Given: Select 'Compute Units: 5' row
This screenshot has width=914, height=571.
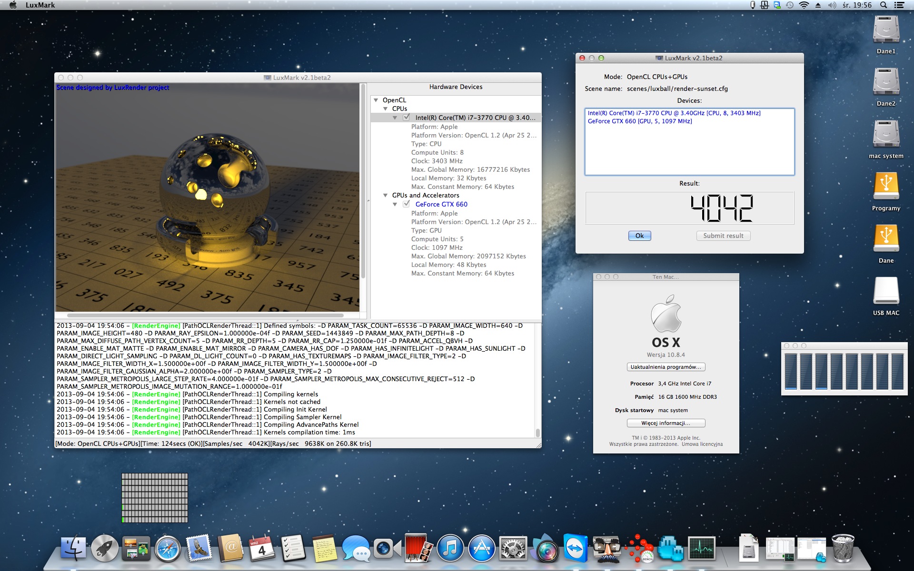Looking at the screenshot, I should (x=437, y=239).
